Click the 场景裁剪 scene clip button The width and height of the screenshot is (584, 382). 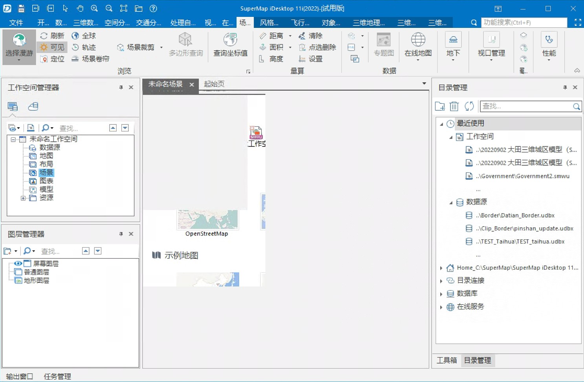pyautogui.click(x=136, y=47)
